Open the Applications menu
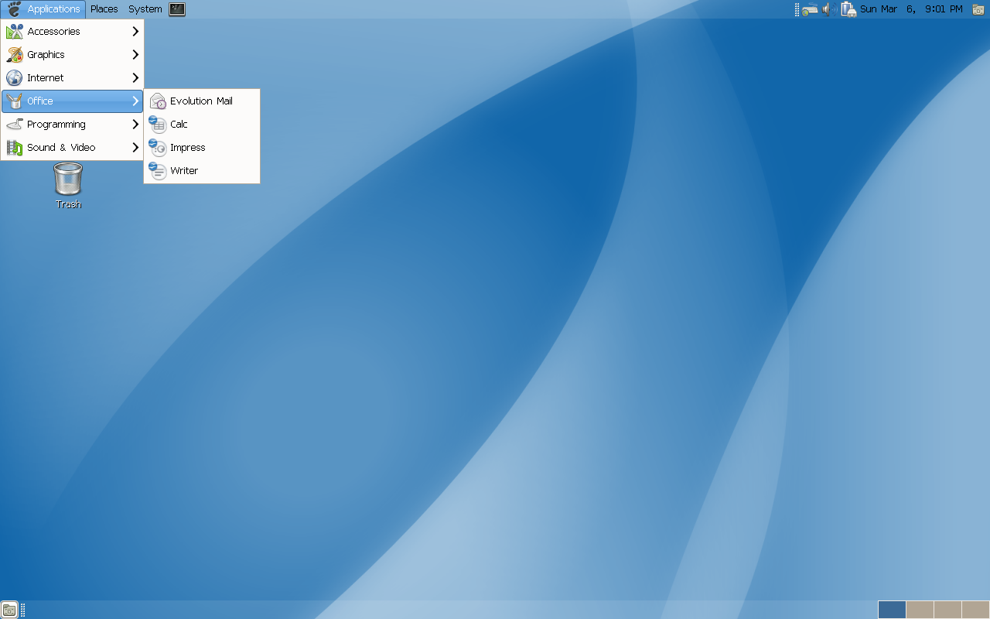Image resolution: width=990 pixels, height=619 pixels. tap(43, 9)
